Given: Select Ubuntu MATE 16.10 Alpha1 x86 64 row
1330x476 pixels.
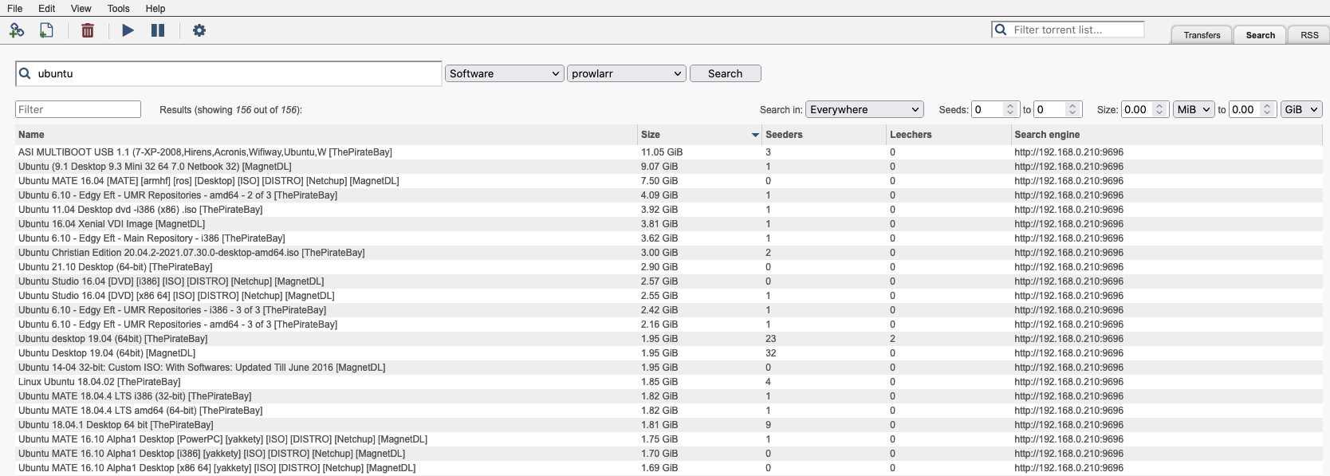Looking at the screenshot, I should click(668, 468).
